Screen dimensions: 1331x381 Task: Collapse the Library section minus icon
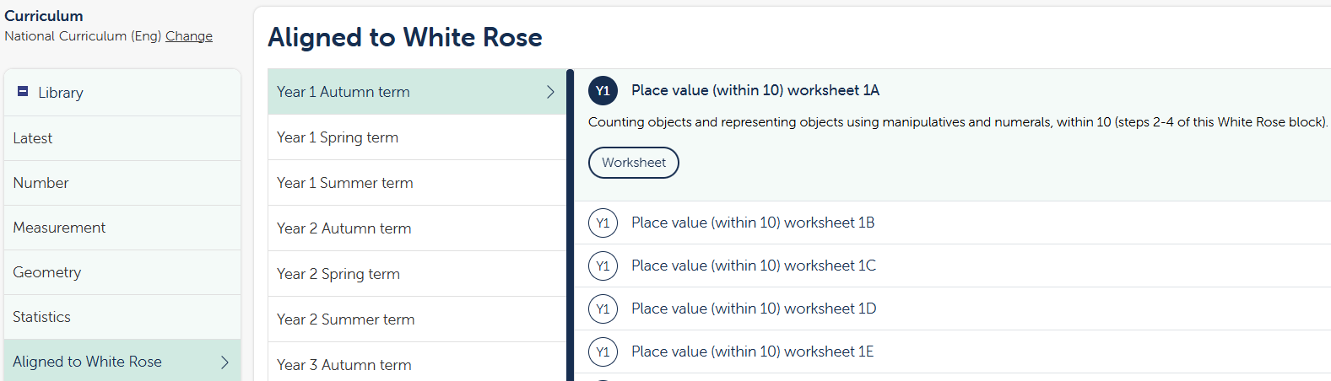click(x=24, y=91)
